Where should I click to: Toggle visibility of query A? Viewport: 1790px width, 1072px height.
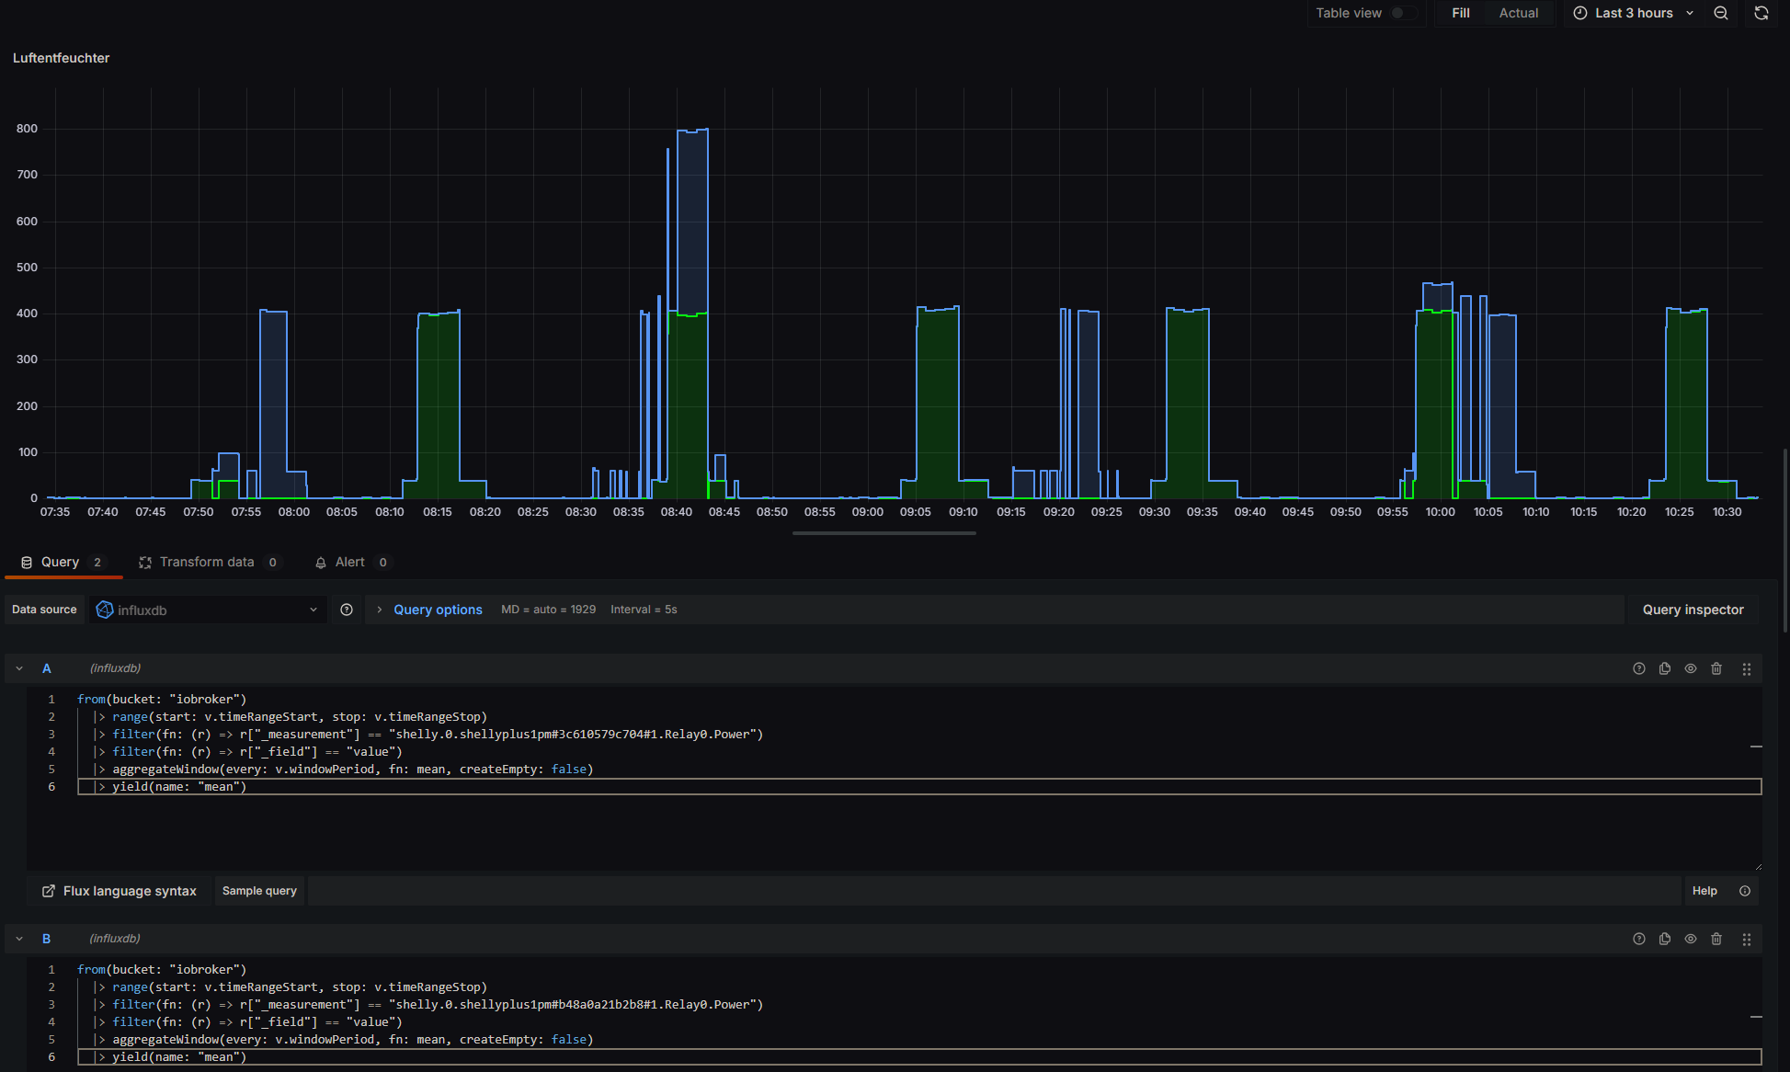coord(1691,668)
